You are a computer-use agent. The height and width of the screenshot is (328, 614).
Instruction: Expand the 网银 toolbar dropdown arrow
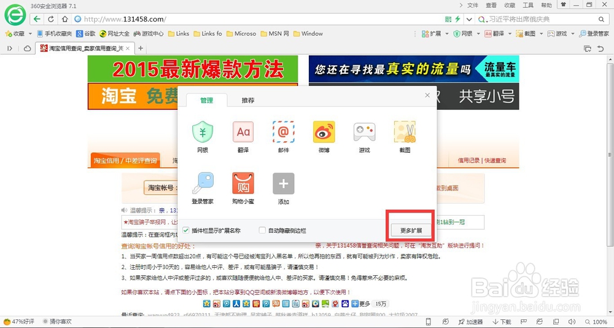pos(478,34)
